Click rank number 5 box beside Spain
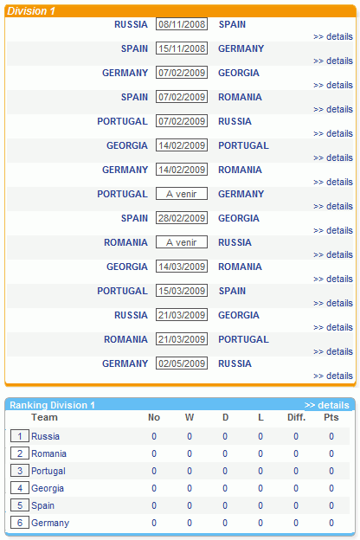The image size is (360, 540). 20,505
